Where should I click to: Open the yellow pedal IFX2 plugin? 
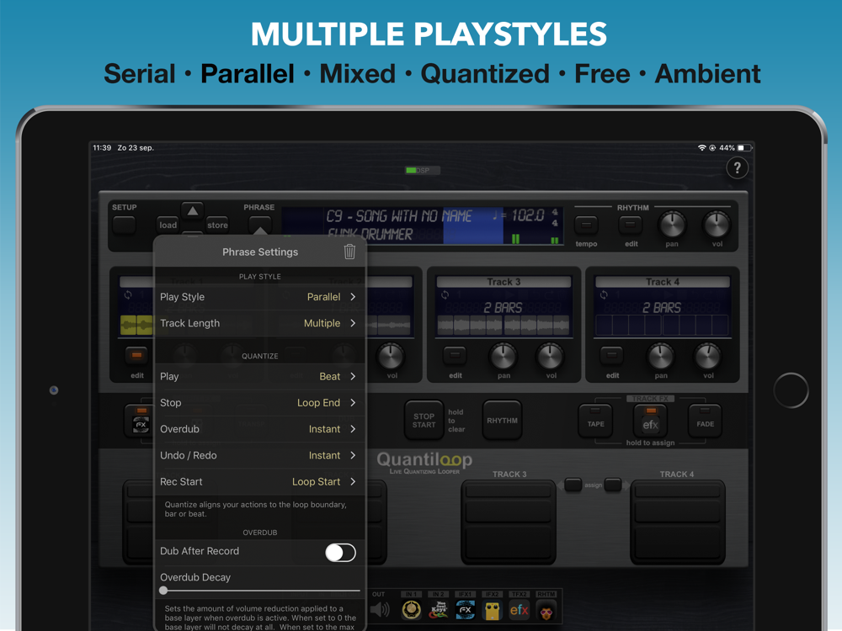[492, 610]
